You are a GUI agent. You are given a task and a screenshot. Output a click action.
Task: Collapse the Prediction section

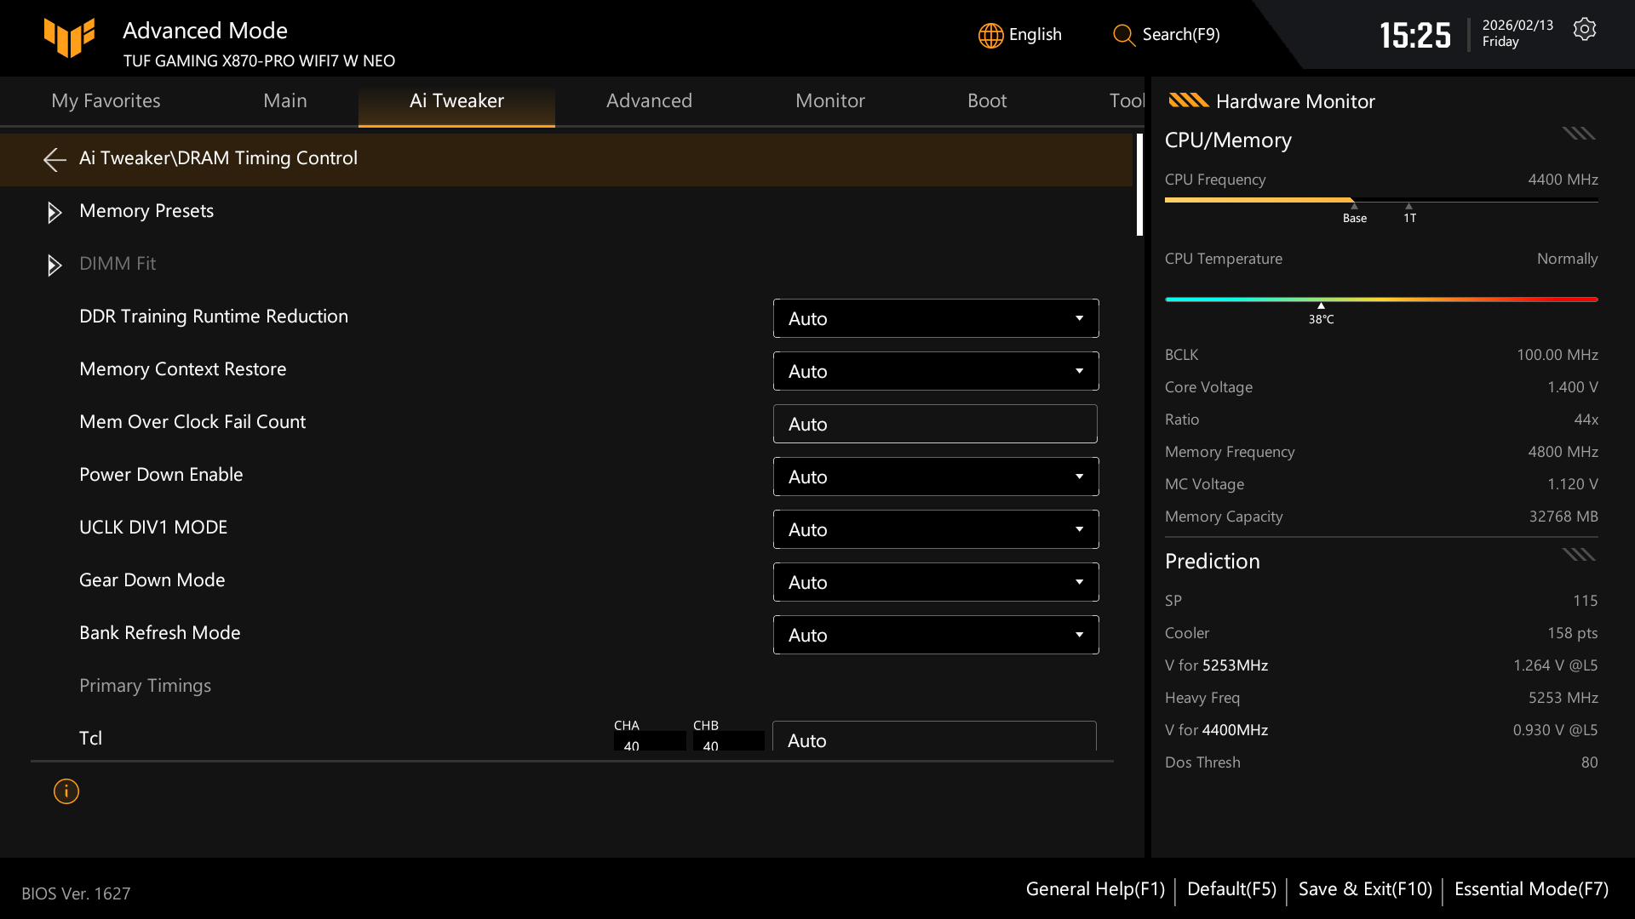[1578, 554]
